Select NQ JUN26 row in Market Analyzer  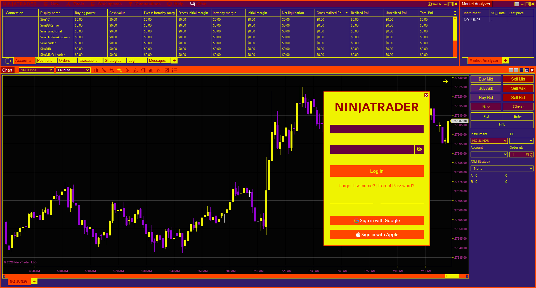coord(498,20)
